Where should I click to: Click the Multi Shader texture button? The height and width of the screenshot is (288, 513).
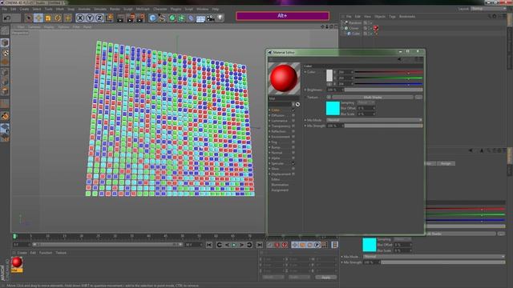pos(373,98)
